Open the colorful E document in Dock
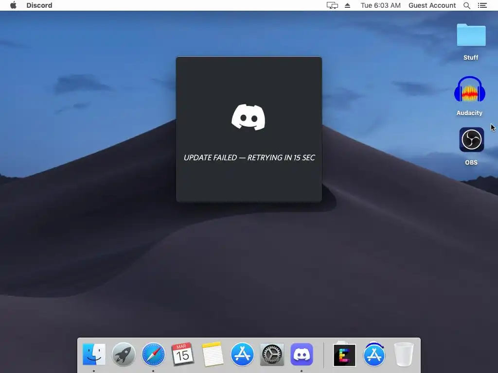The image size is (498, 373). (x=344, y=354)
